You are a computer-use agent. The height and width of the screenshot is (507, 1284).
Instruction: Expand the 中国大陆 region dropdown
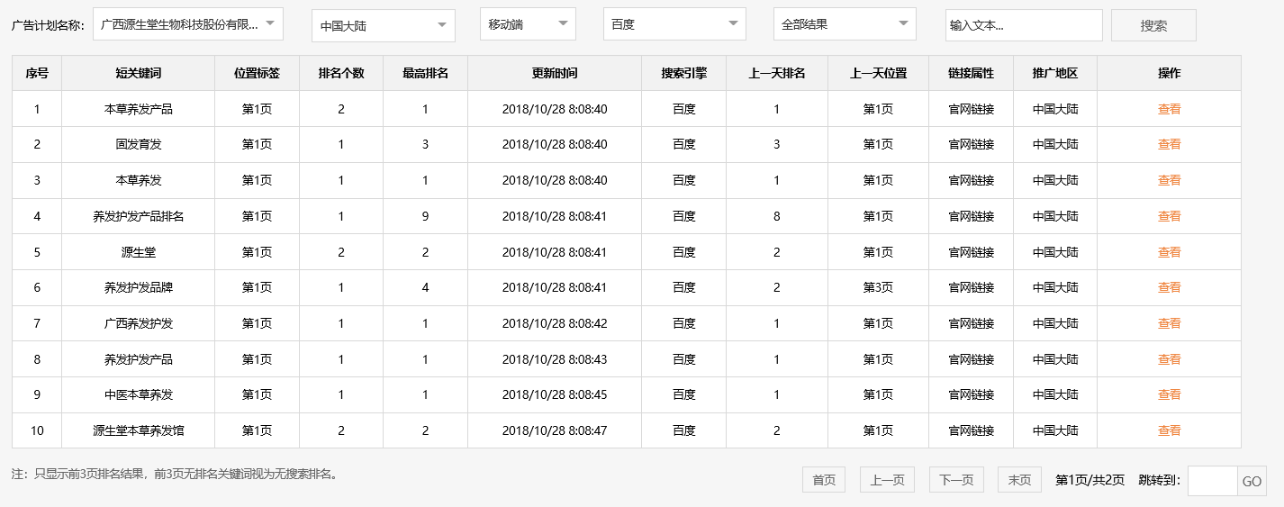click(383, 25)
